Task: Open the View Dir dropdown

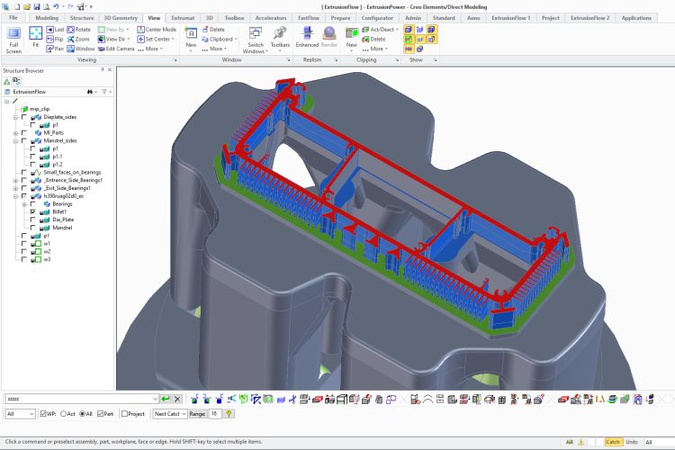Action: coord(113,40)
